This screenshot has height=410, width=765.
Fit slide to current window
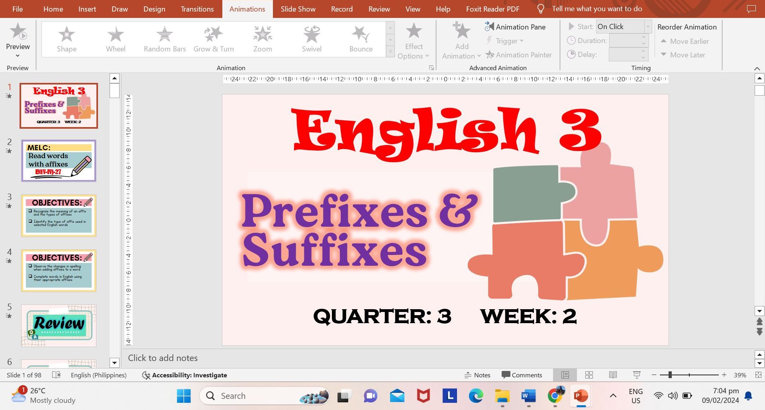point(758,375)
